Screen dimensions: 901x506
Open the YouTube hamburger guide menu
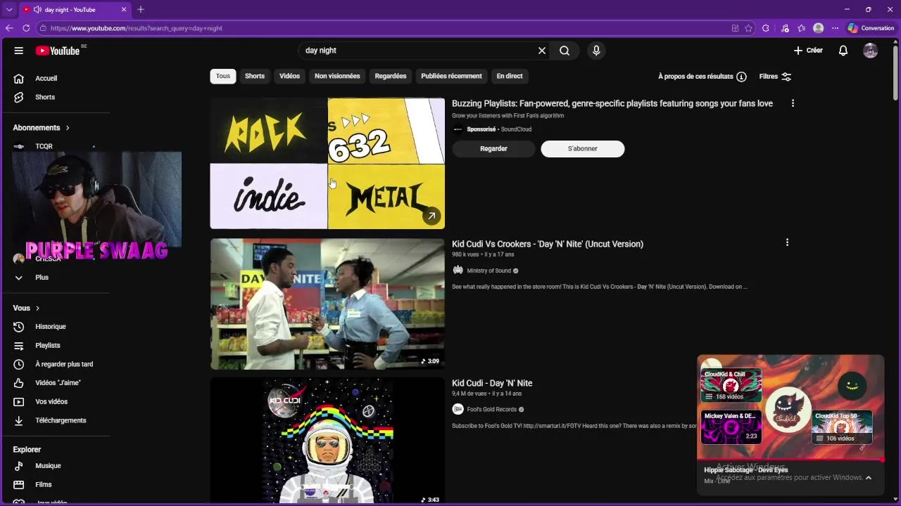[x=19, y=51]
